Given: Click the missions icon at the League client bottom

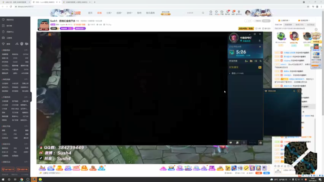Looking at the screenshot, I should pyautogui.click(x=237, y=143).
